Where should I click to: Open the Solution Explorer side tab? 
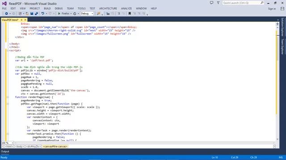[282, 27]
